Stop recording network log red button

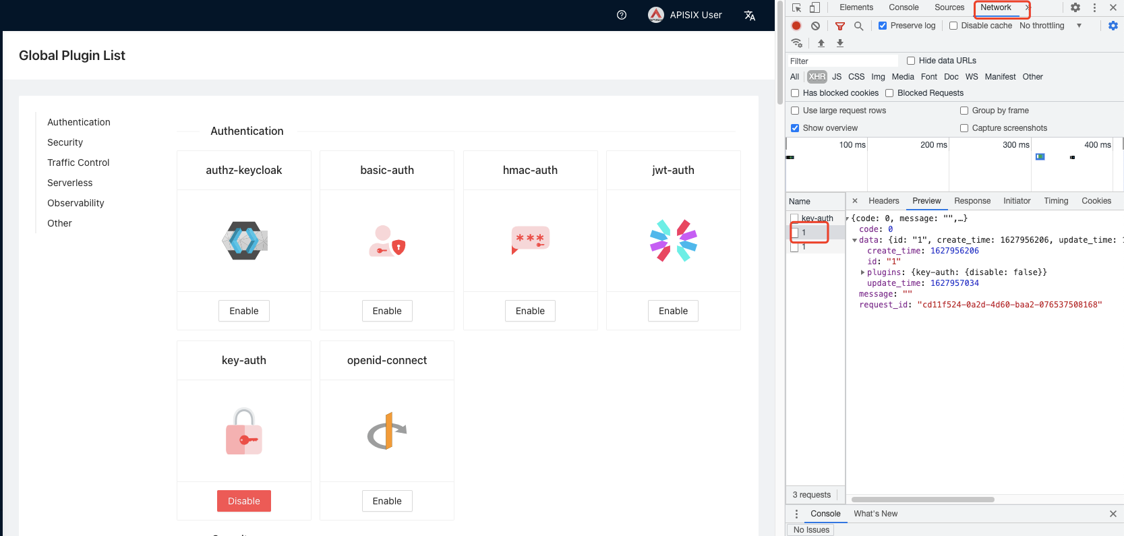tap(796, 26)
